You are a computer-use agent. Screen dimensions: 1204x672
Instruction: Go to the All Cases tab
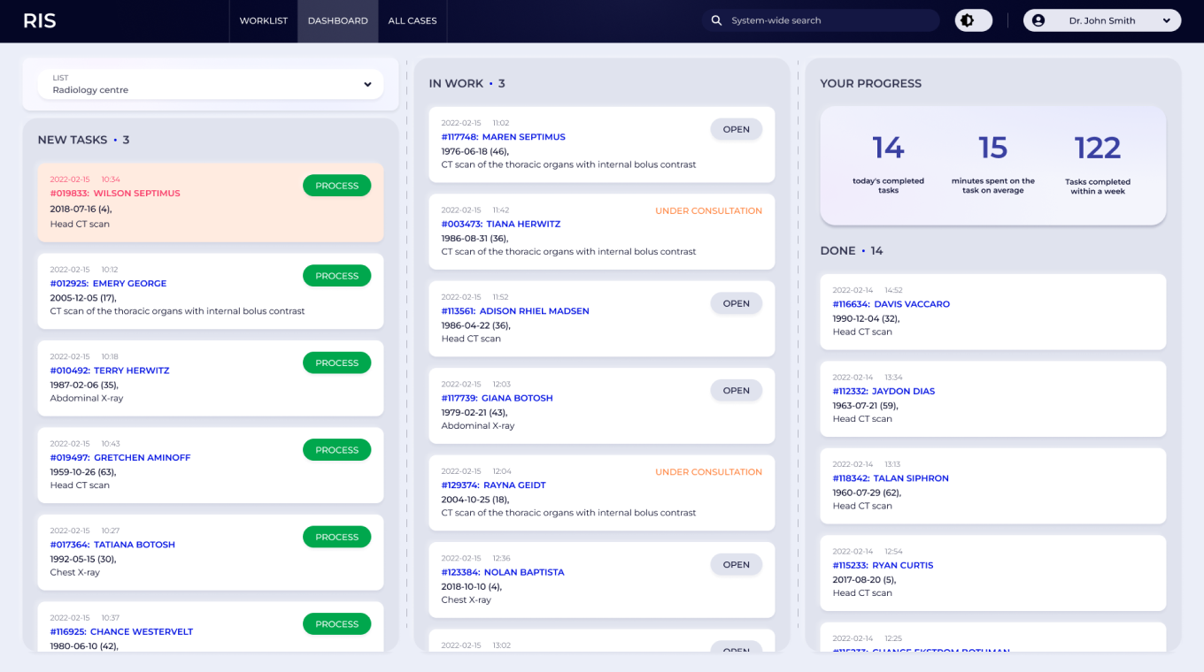click(413, 20)
